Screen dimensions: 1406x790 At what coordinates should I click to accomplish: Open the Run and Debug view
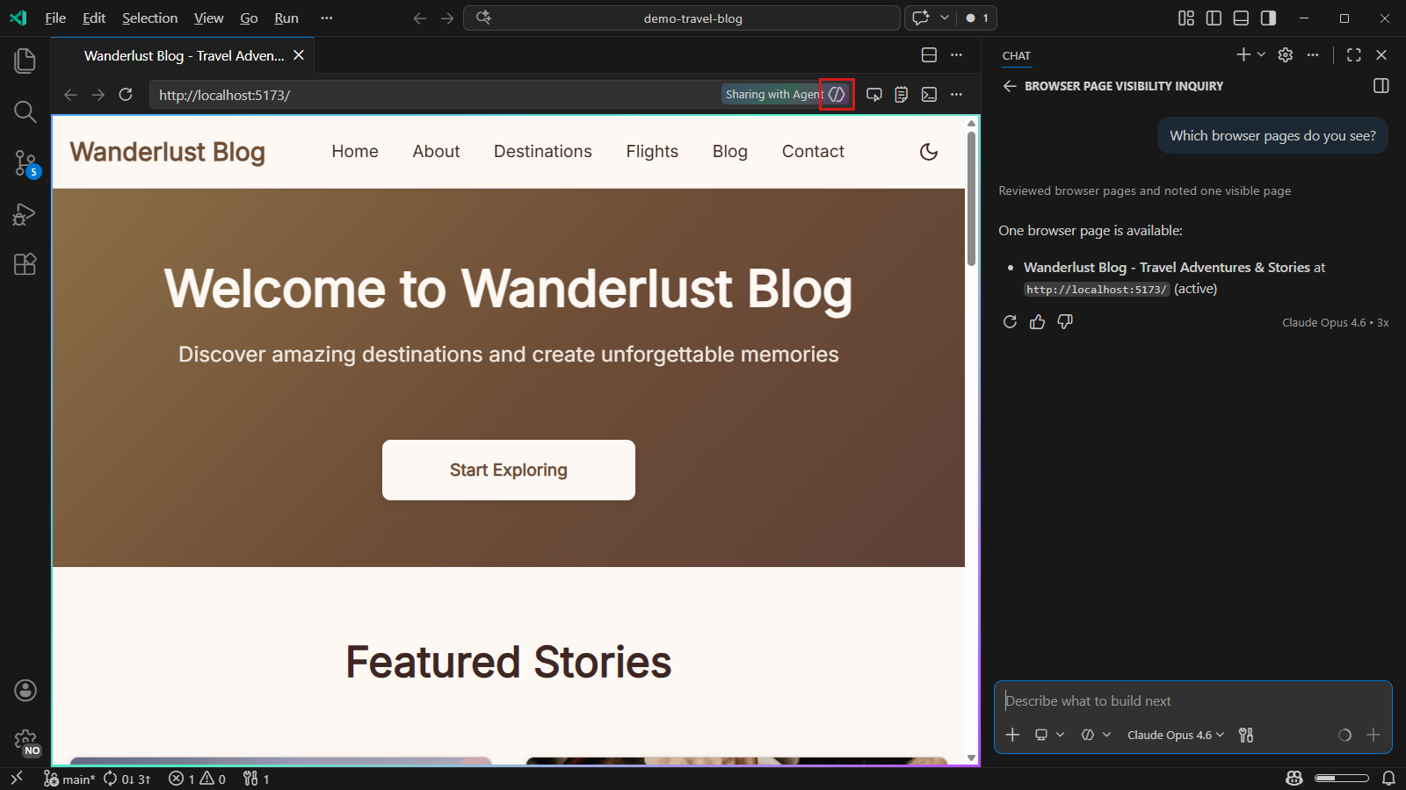(x=25, y=214)
